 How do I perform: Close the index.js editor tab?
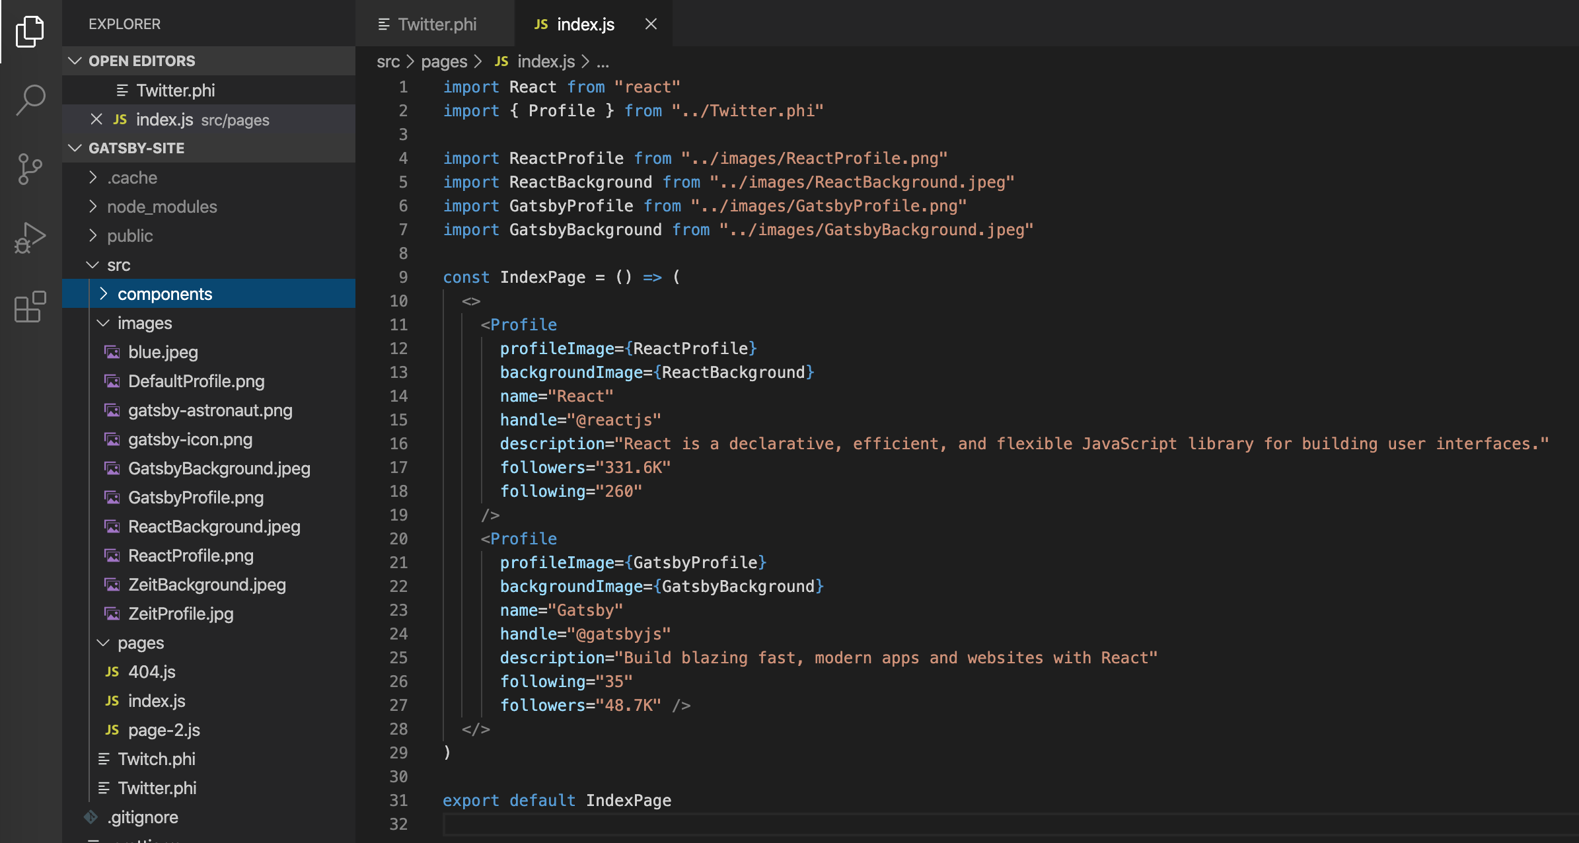tap(651, 24)
